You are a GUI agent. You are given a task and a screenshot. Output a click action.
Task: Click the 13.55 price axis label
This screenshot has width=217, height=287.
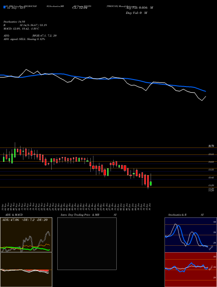211,170
